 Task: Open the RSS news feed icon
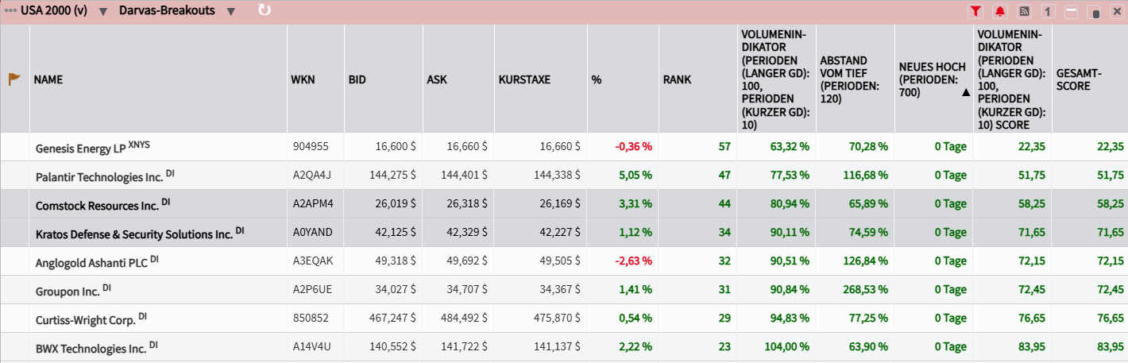(x=1024, y=12)
